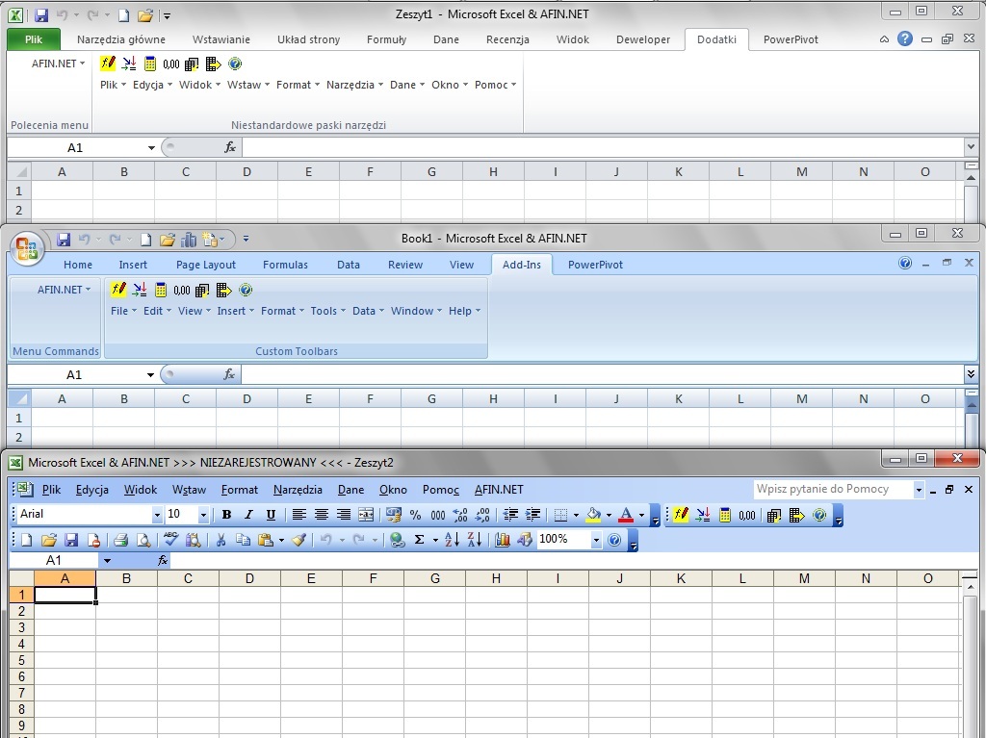Click Open folder icon in Zeszyt2 standard toolbar

[x=48, y=540]
